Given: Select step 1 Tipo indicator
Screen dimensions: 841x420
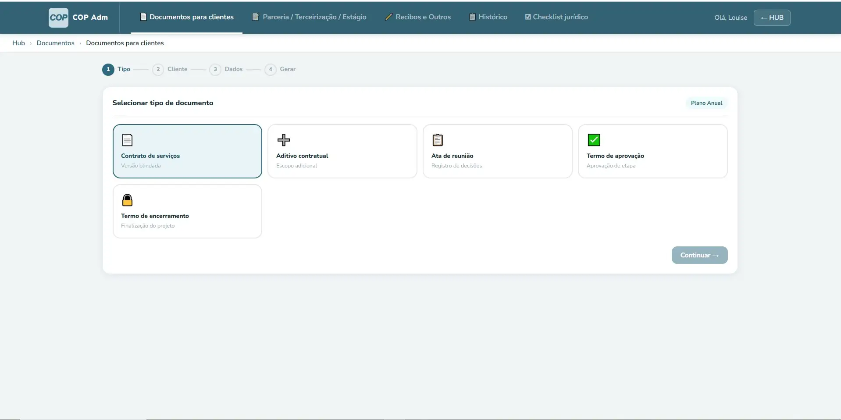Looking at the screenshot, I should tap(108, 69).
